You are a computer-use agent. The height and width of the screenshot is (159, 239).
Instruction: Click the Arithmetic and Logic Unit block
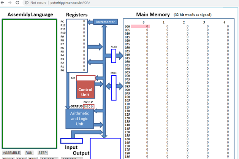pos(79,118)
